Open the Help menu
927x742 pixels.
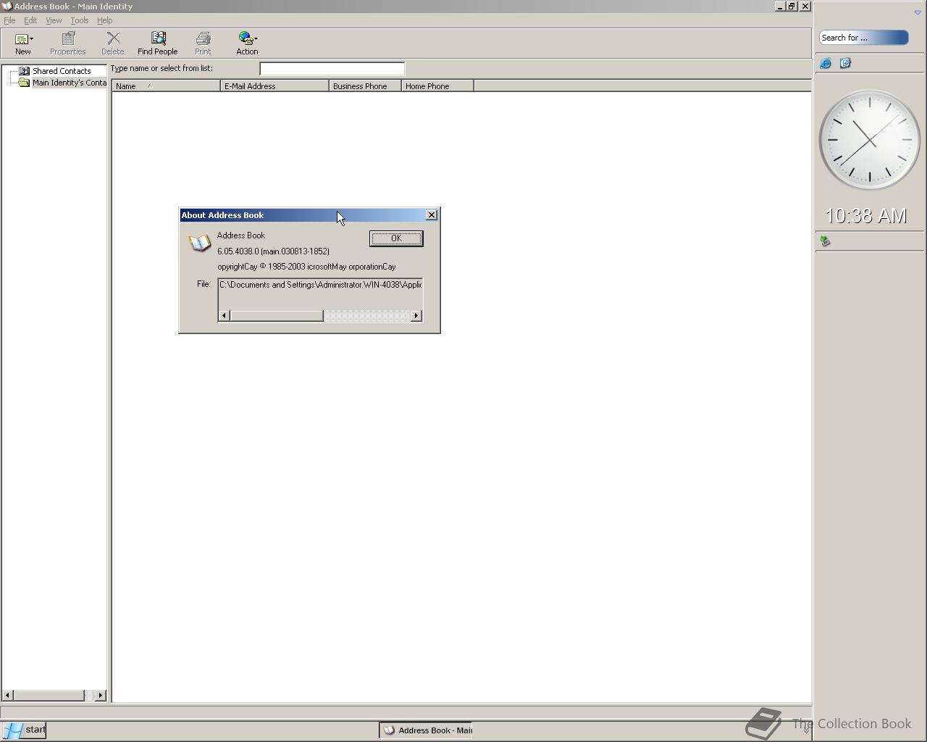105,20
